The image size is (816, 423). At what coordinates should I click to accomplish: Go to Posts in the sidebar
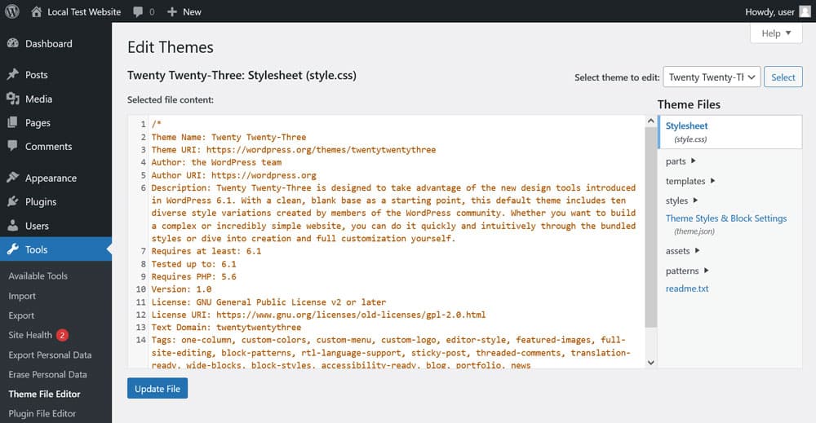[x=36, y=75]
